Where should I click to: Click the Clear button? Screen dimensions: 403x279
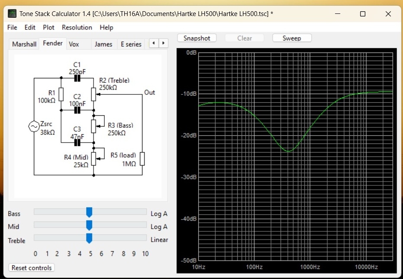click(245, 38)
